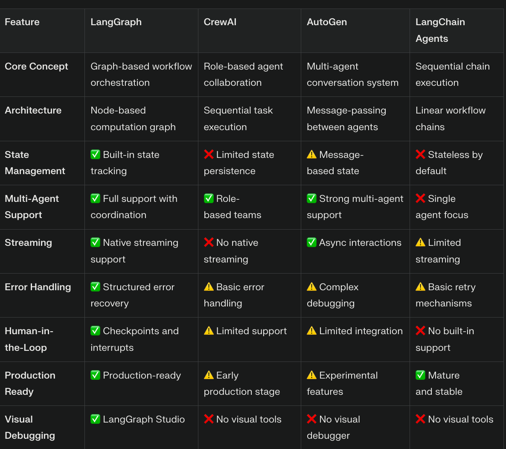Image resolution: width=506 pixels, height=449 pixels.
Task: Click warning icon next to Limited support
Action: [209, 330]
